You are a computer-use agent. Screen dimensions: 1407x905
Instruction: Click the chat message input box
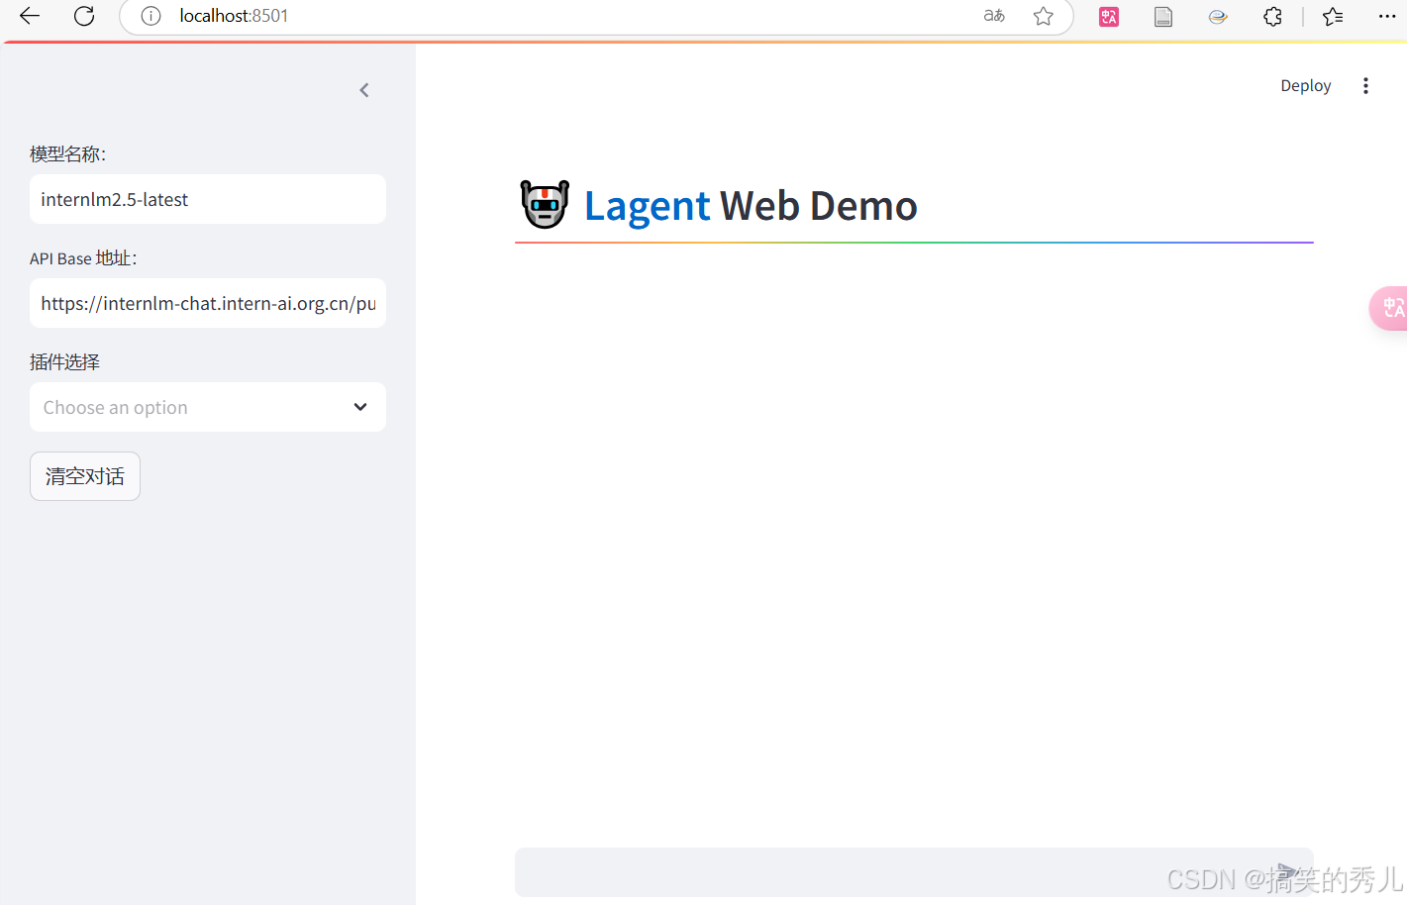click(x=914, y=872)
